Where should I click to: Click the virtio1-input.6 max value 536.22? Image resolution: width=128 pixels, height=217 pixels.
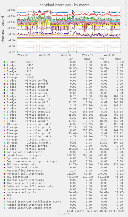118,133
